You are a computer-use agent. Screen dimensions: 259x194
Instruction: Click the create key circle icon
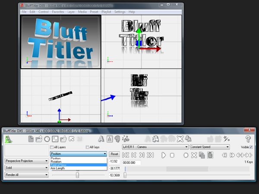186,155
